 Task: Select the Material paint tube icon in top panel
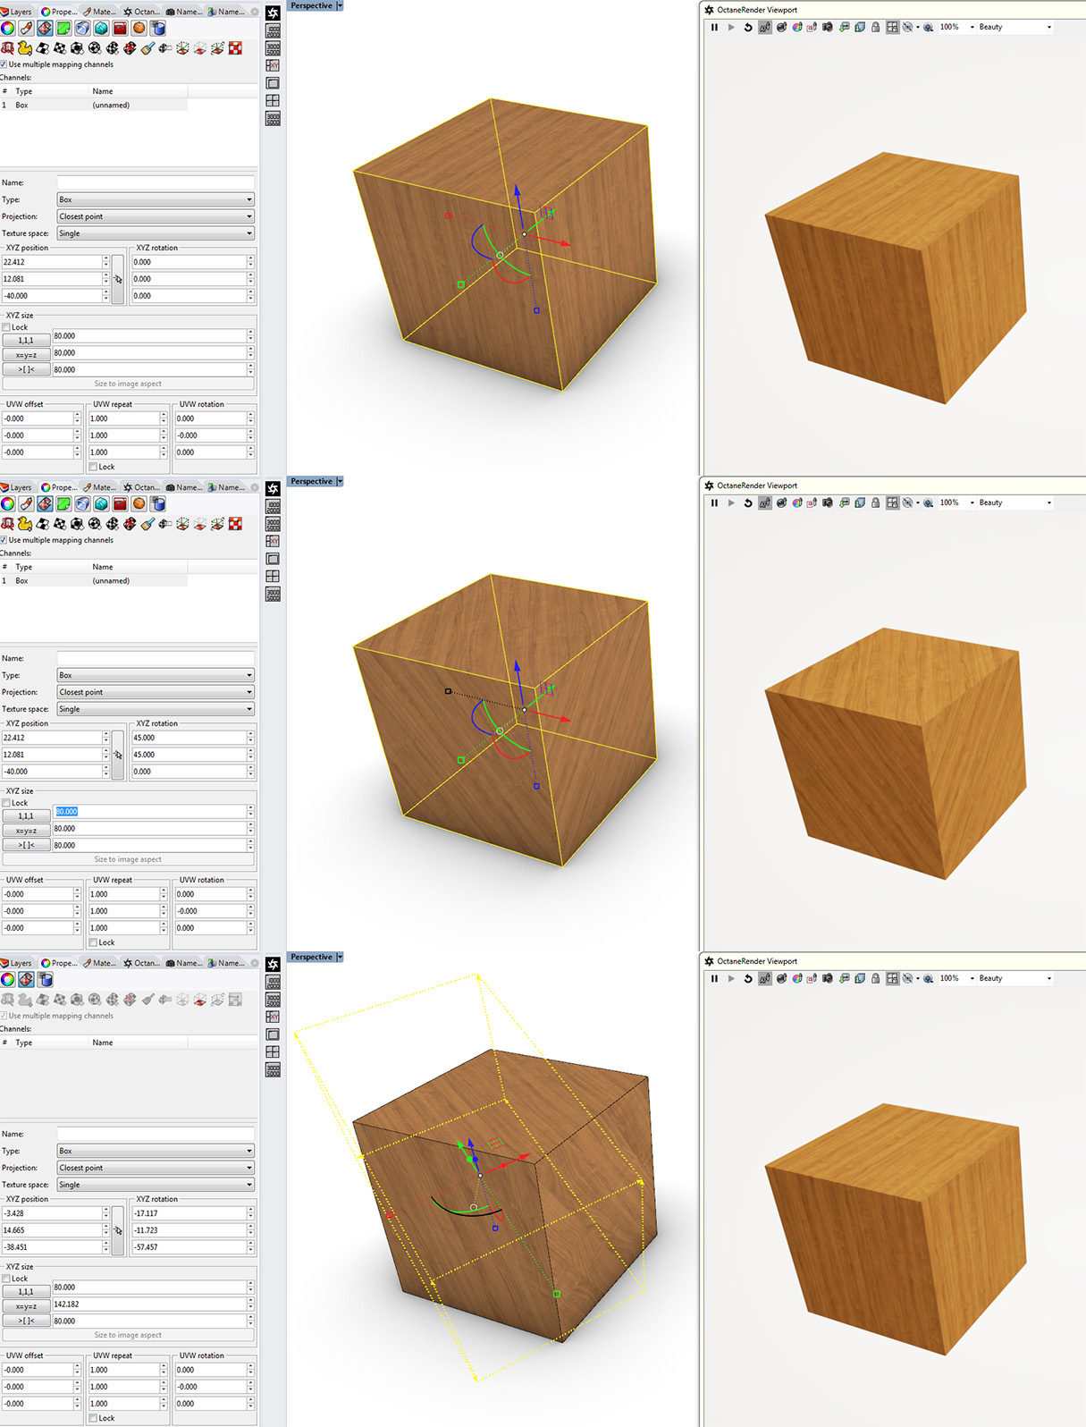pos(27,29)
